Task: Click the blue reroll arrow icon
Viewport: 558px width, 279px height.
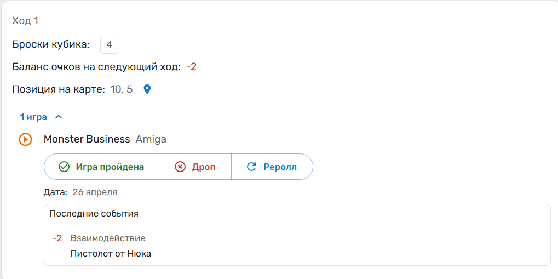Action: coord(251,167)
